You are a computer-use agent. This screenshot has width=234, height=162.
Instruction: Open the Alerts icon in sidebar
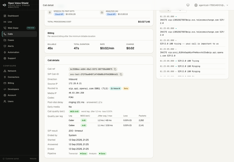(5, 46)
